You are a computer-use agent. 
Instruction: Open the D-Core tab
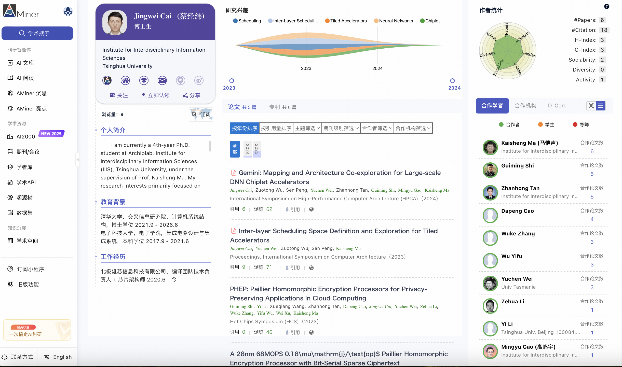tap(557, 106)
